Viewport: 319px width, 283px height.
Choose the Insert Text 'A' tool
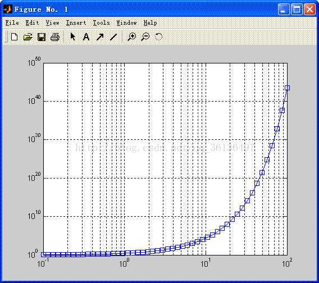click(x=86, y=37)
